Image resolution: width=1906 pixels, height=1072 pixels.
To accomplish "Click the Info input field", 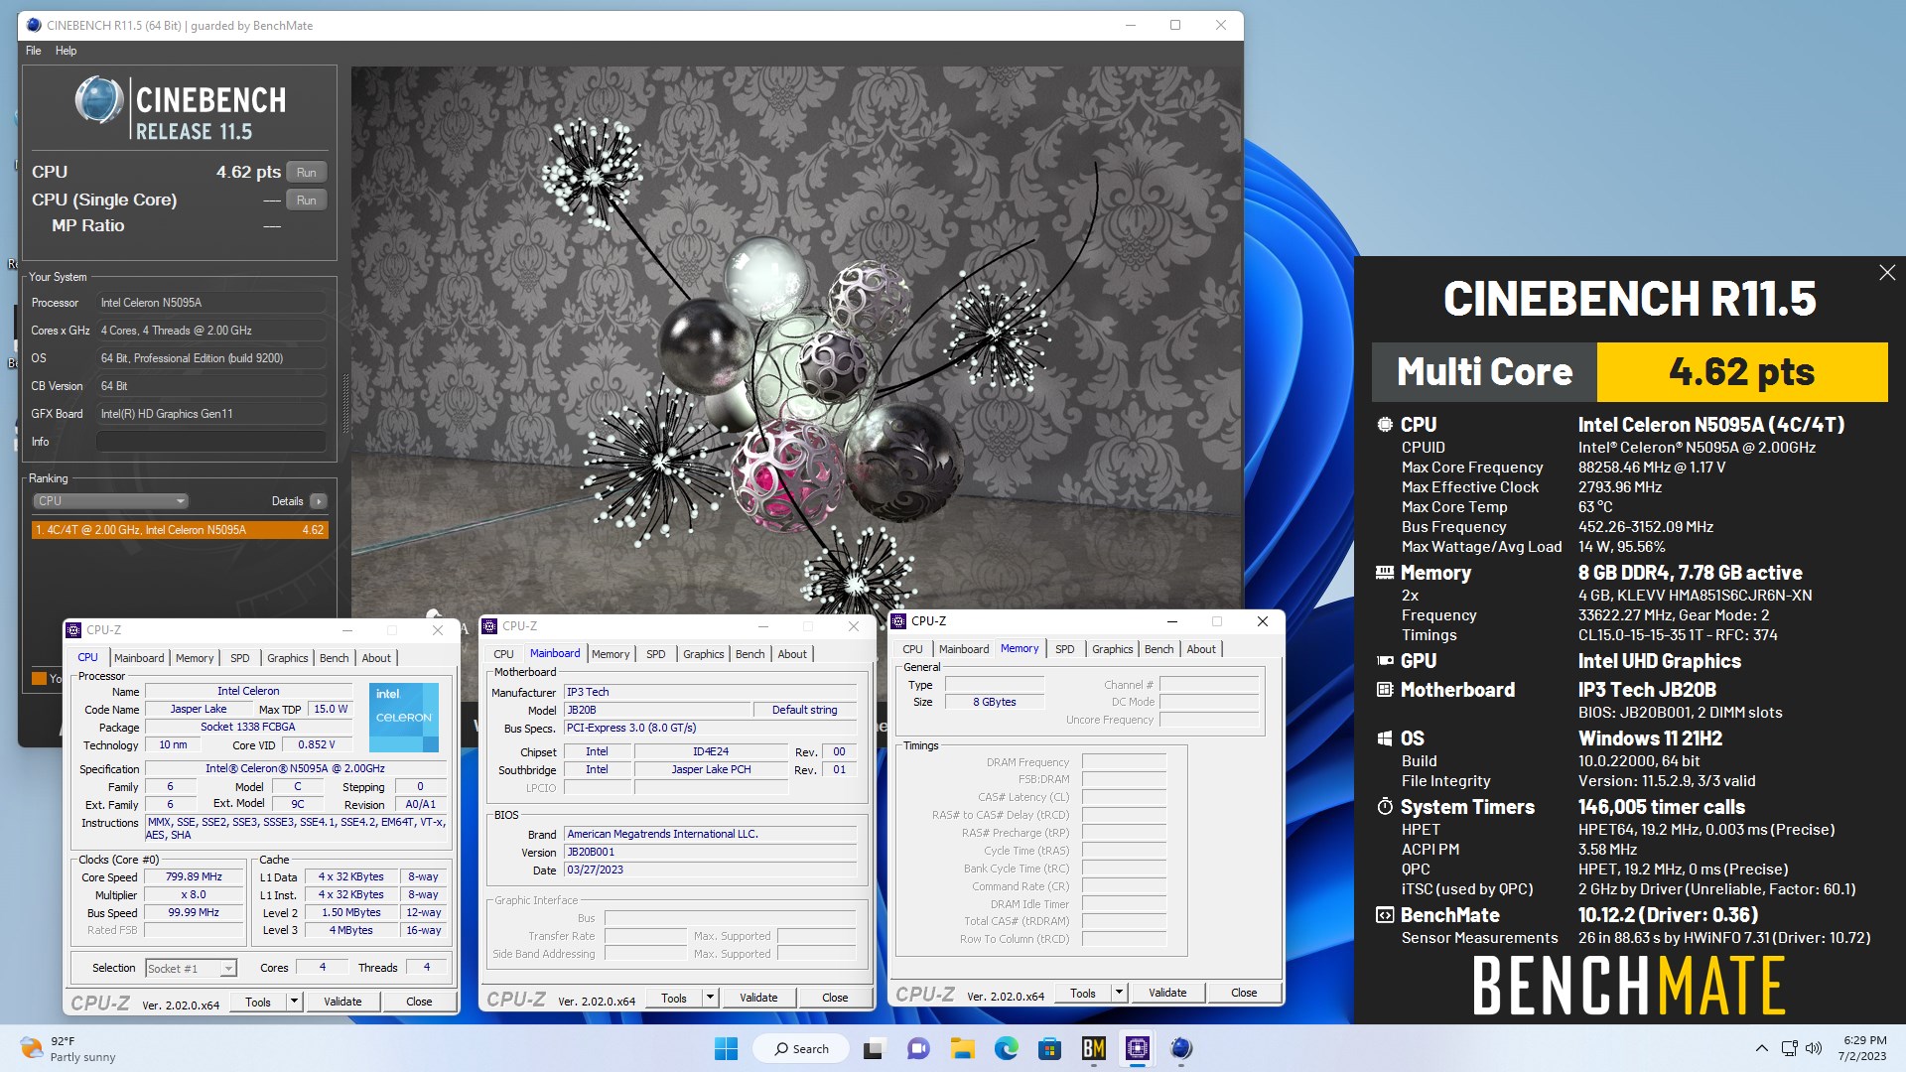I will (x=211, y=442).
